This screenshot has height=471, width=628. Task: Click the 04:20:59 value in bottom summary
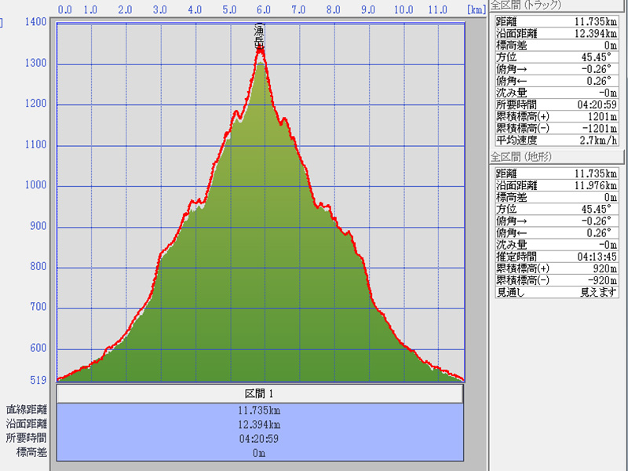(260, 438)
